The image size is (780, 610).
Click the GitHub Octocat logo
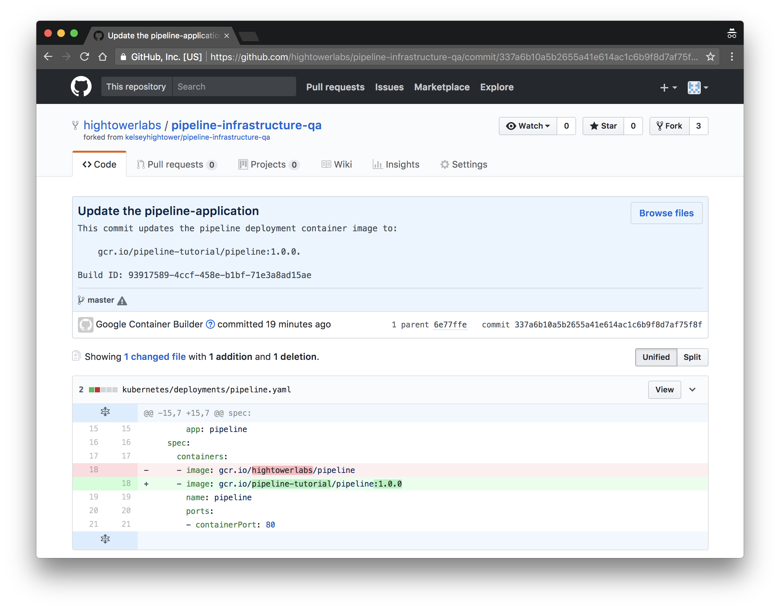pyautogui.click(x=81, y=87)
